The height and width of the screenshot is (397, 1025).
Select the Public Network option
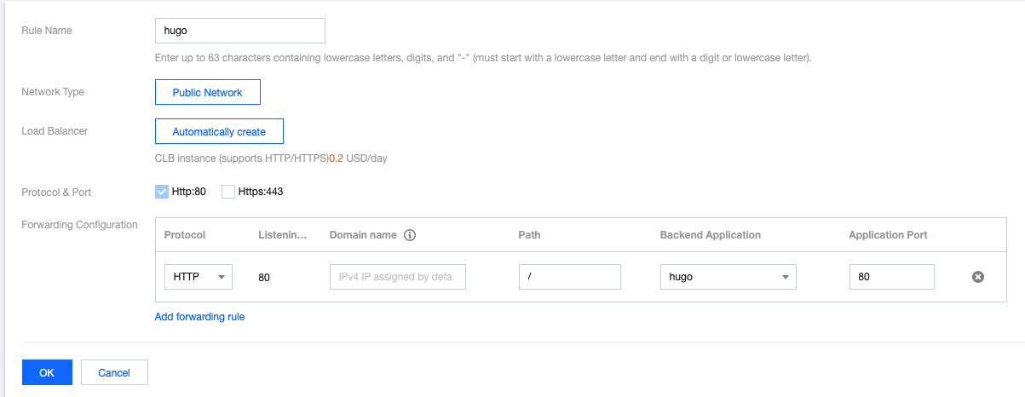(x=207, y=92)
